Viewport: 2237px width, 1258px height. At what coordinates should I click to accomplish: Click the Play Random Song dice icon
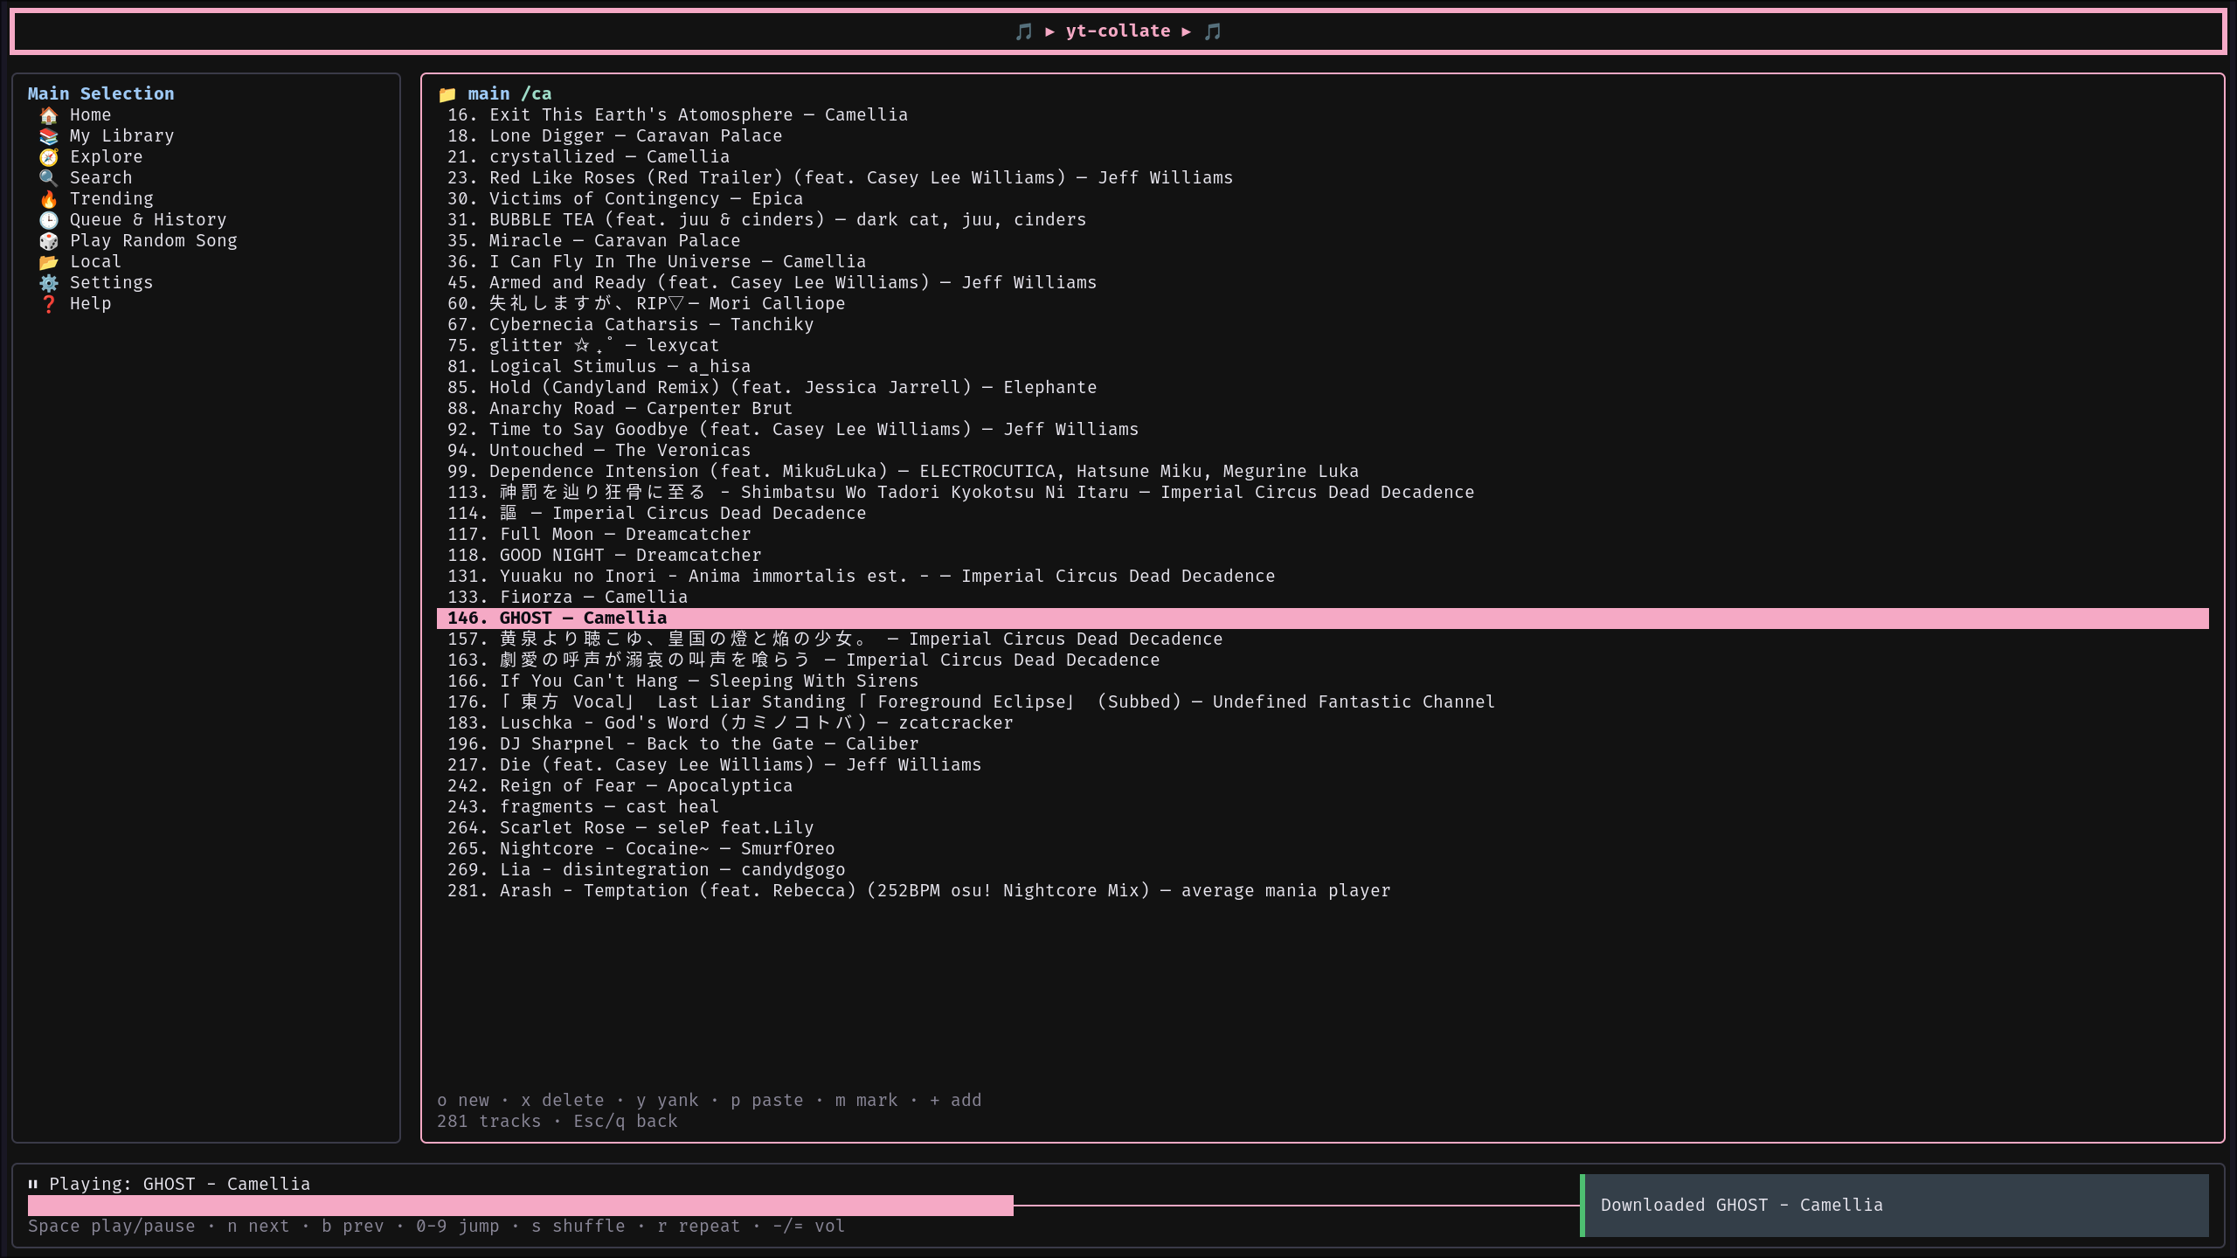point(49,241)
